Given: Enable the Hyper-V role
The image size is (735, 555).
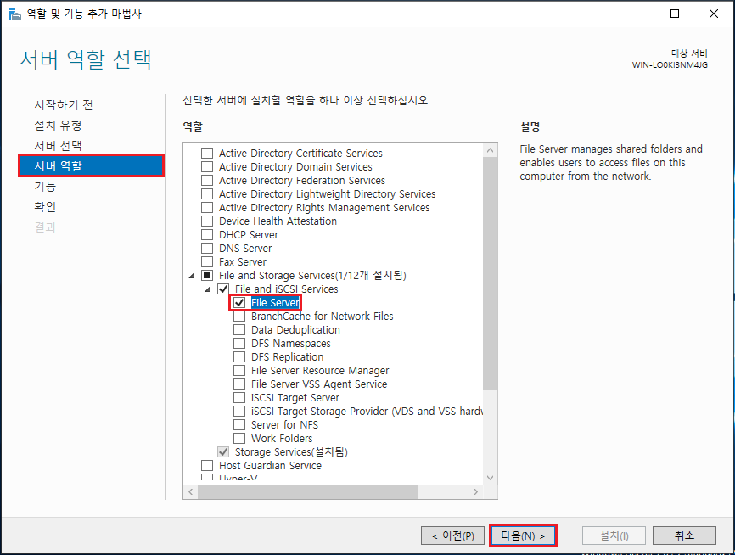Looking at the screenshot, I should [x=206, y=478].
